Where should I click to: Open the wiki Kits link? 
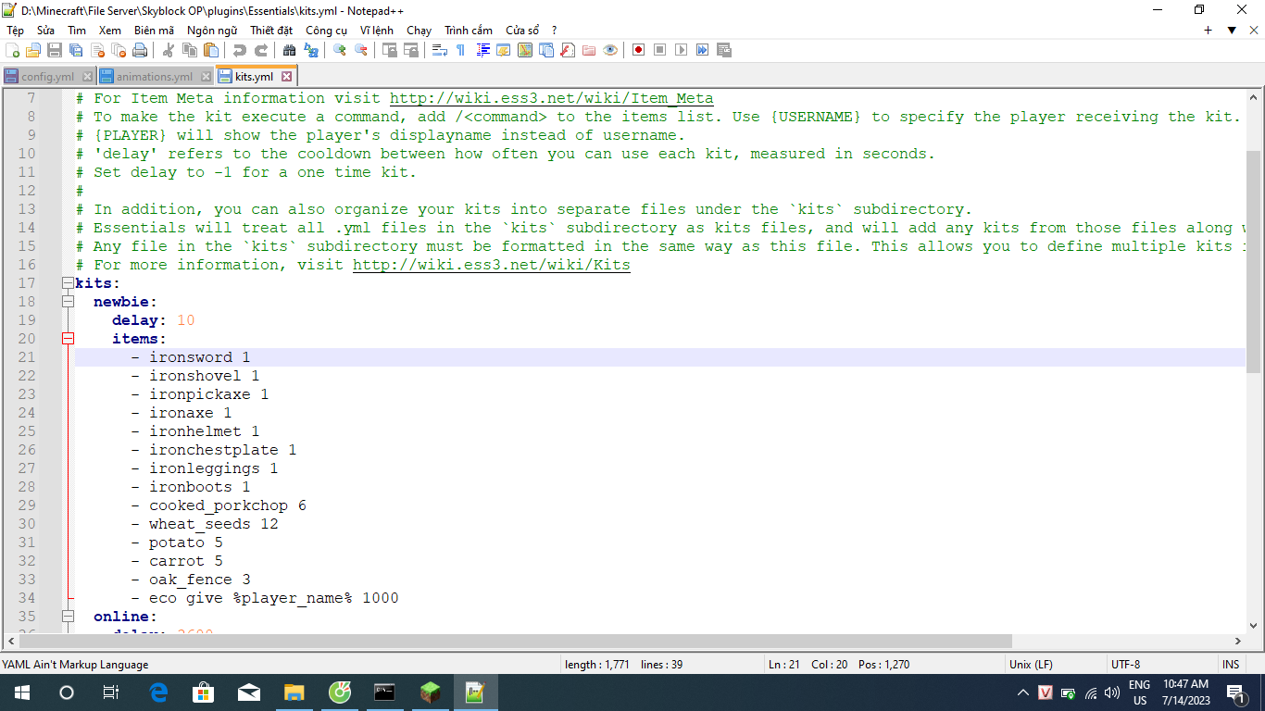click(x=492, y=265)
